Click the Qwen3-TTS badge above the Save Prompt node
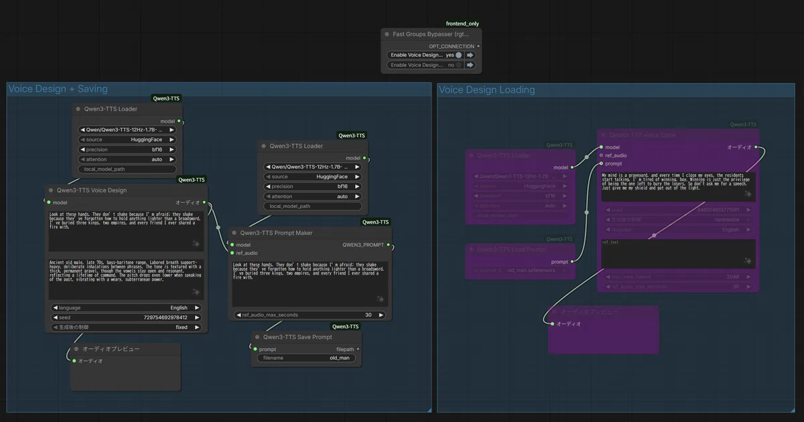804x422 pixels. 345,327
